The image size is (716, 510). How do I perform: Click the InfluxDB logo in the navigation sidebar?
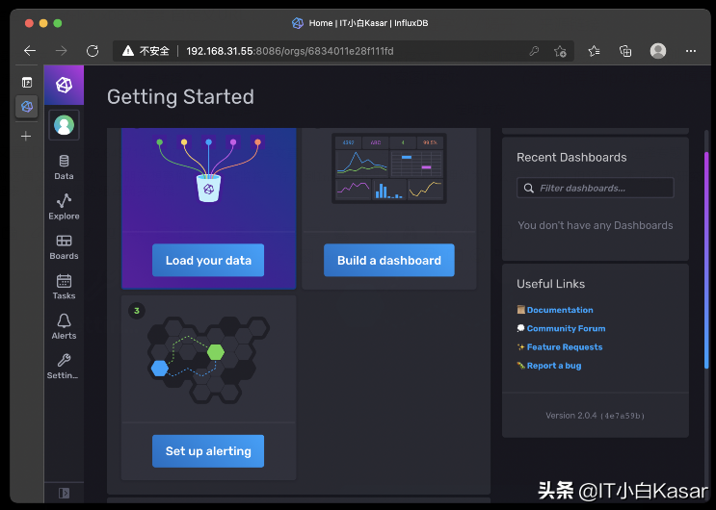(x=64, y=85)
